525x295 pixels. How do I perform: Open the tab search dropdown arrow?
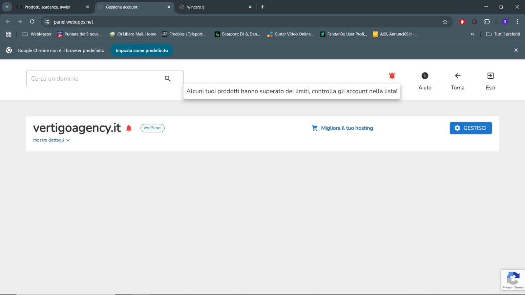[7, 7]
